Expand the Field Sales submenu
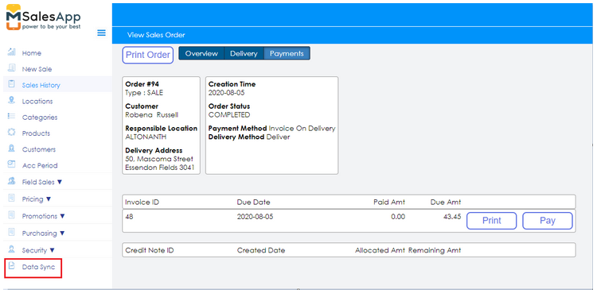597x293 pixels. tap(60, 182)
